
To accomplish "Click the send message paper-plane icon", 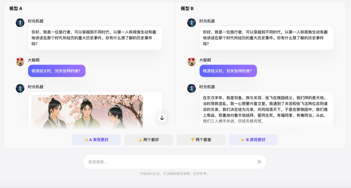I will 259,162.
